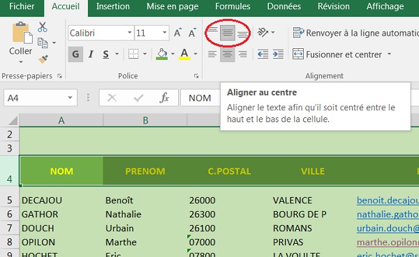Select row 4 header
This screenshot has width=419, height=257.
(x=10, y=171)
